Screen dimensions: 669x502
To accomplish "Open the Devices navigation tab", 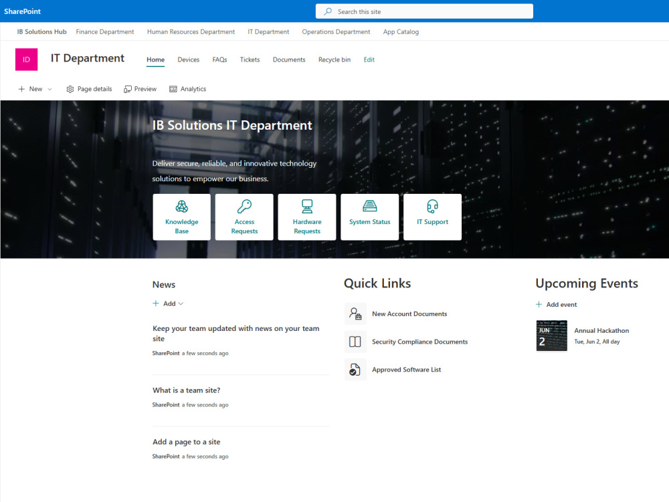I will (x=189, y=59).
